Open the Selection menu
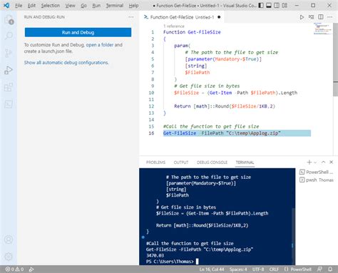The image size is (338, 273). coord(51,6)
